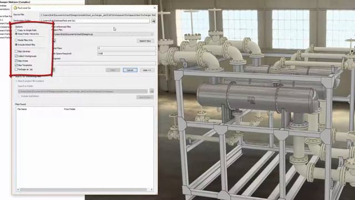355x200 pixels.
Task: Click the Source File path field
Action: 98,15
